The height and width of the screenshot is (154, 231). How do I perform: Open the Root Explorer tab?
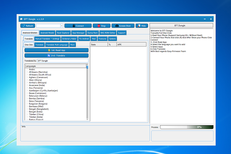[63, 33]
